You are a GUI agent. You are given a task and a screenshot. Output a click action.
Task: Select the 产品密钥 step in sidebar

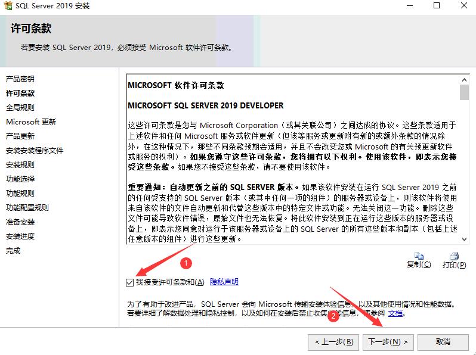coord(20,79)
